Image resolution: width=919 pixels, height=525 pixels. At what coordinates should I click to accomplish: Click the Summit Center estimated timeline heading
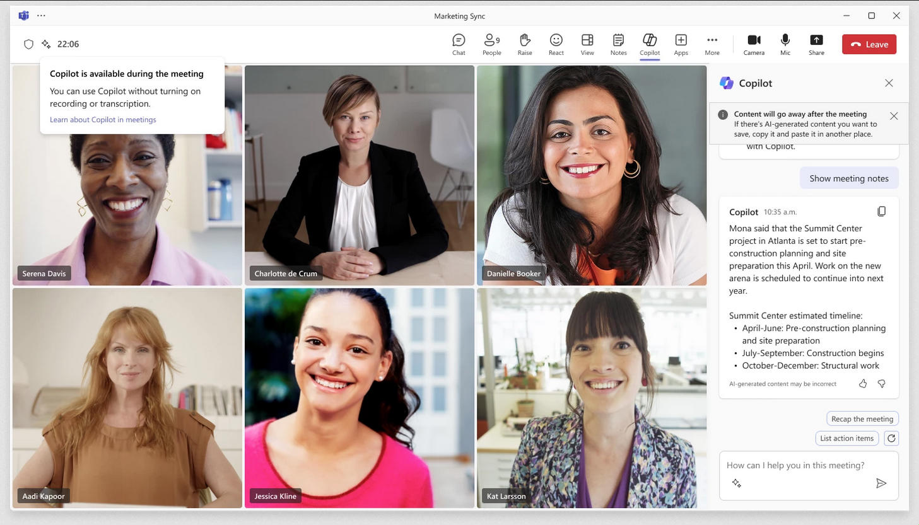[x=795, y=316]
